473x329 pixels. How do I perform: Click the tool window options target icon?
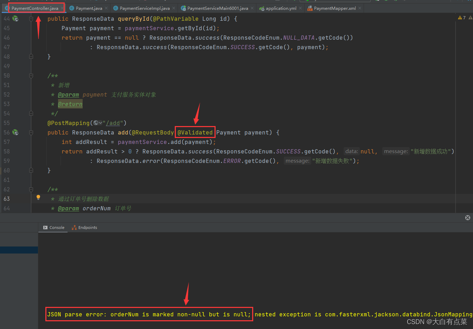coord(467,218)
